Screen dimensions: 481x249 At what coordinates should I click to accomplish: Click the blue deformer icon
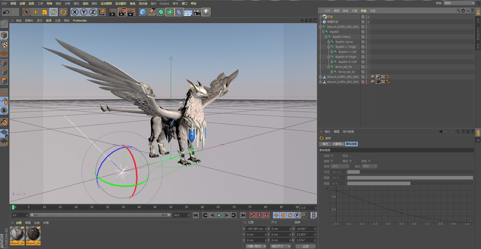point(179,12)
